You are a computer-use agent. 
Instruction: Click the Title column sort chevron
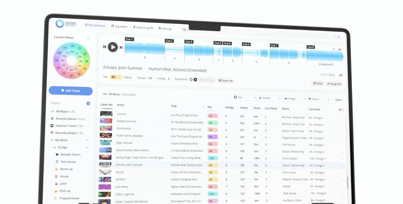click(203, 107)
